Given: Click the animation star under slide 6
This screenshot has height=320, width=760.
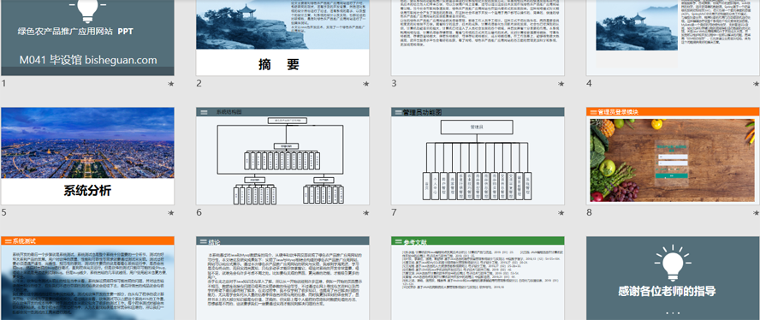Looking at the screenshot, I should (366, 213).
